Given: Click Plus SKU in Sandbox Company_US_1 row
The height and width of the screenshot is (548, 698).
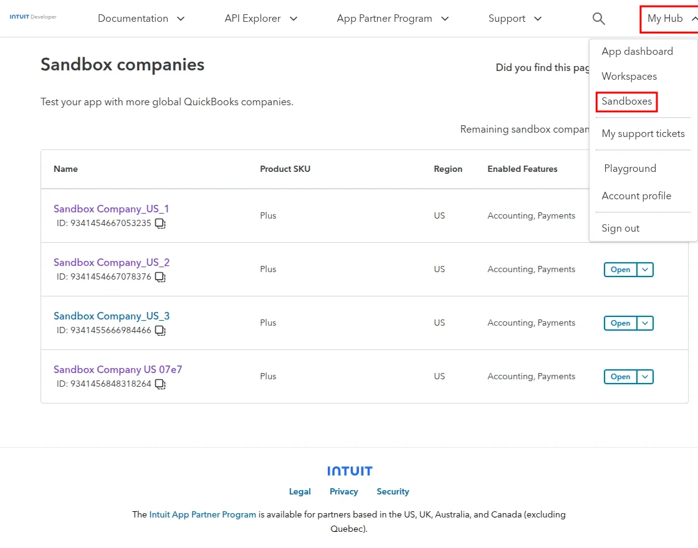Looking at the screenshot, I should tap(268, 215).
